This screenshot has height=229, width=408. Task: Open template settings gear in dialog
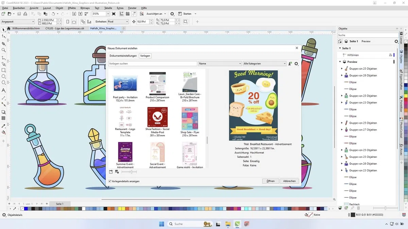(296, 64)
